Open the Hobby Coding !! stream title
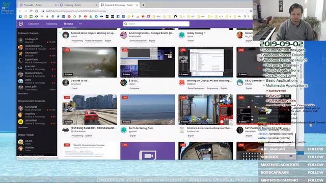This screenshot has width=326, height=183. (196, 33)
